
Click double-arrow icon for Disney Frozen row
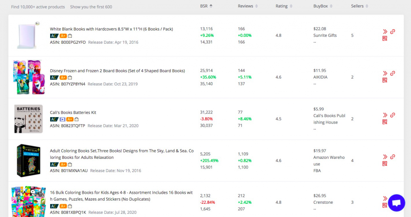[385, 73]
